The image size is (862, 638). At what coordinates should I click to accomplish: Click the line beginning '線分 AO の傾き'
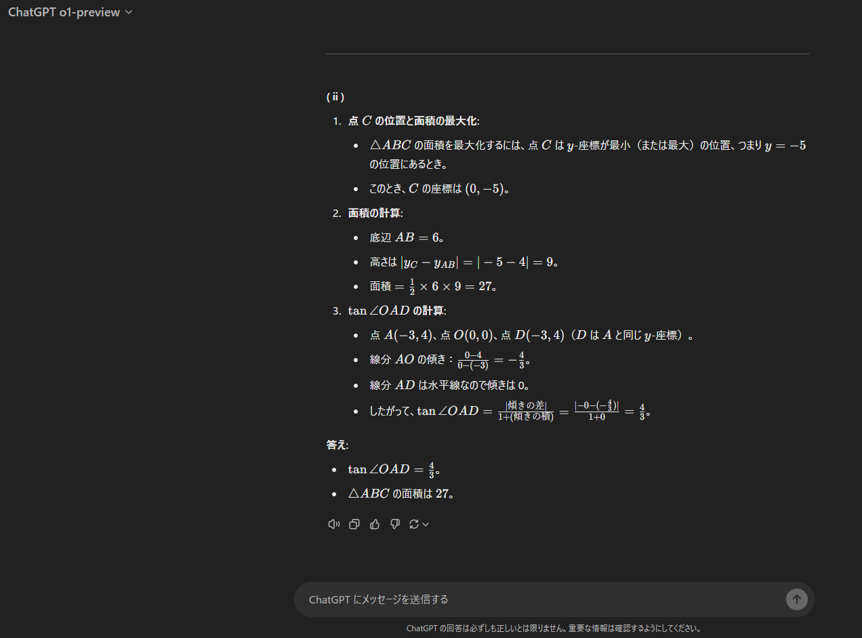pyautogui.click(x=450, y=360)
